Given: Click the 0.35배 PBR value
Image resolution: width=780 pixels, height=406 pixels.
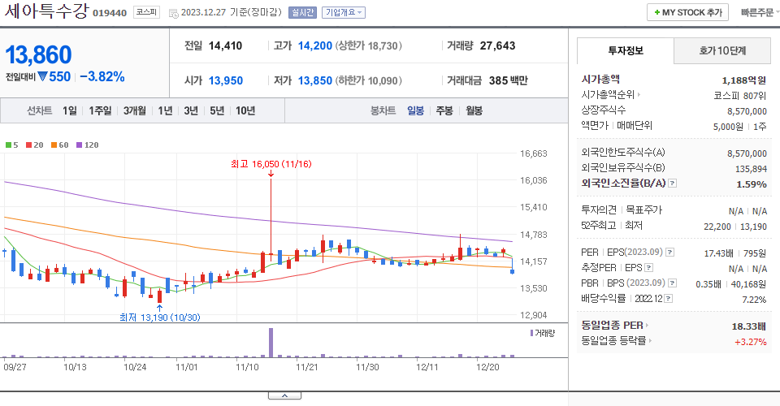Looking at the screenshot, I should click(x=708, y=284).
